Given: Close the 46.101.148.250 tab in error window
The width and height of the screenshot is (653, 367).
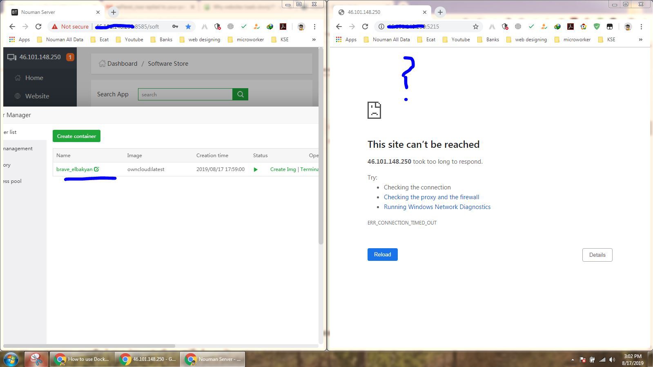Looking at the screenshot, I should pyautogui.click(x=424, y=12).
